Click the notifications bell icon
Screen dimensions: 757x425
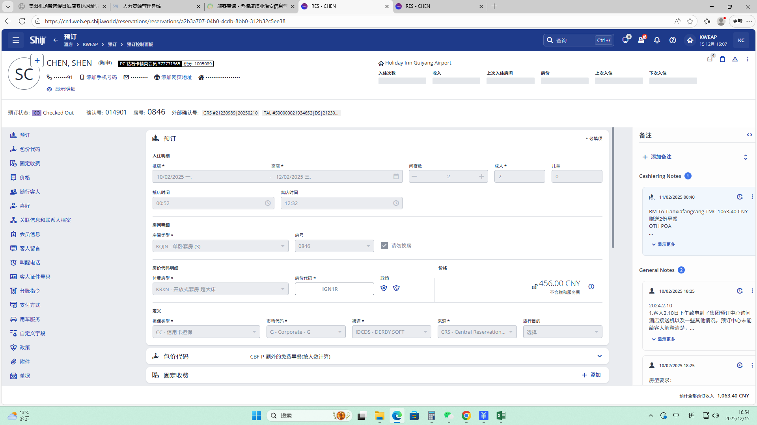(657, 40)
